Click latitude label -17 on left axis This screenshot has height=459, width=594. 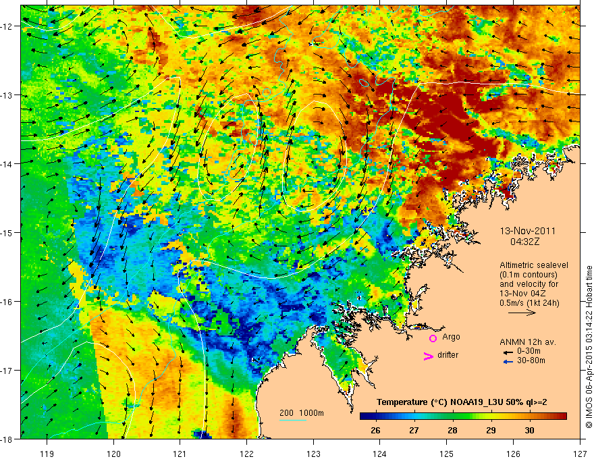[x=7, y=371]
